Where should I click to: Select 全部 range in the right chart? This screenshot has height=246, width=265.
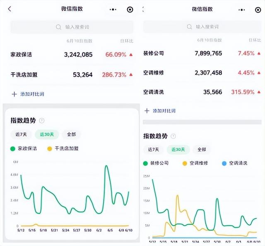pos(202,149)
